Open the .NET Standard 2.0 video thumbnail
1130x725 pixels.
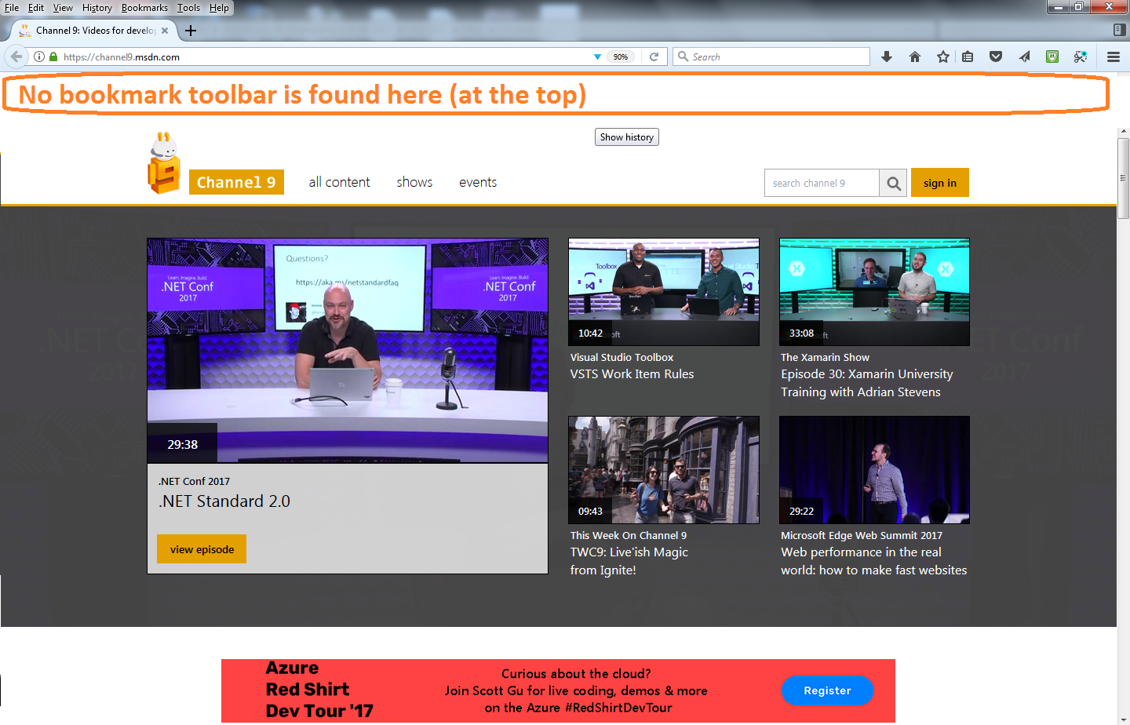point(348,351)
